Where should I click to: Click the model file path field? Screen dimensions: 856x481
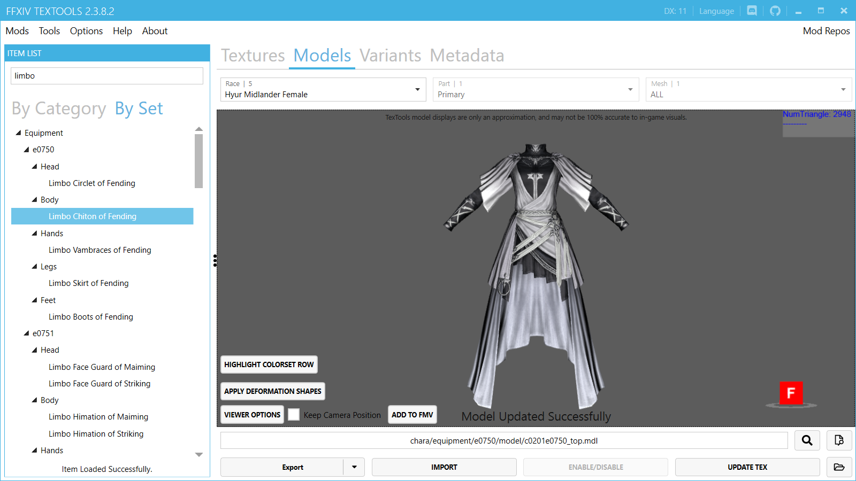tap(504, 440)
